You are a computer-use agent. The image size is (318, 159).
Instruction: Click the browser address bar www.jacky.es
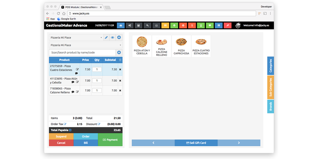point(162,14)
